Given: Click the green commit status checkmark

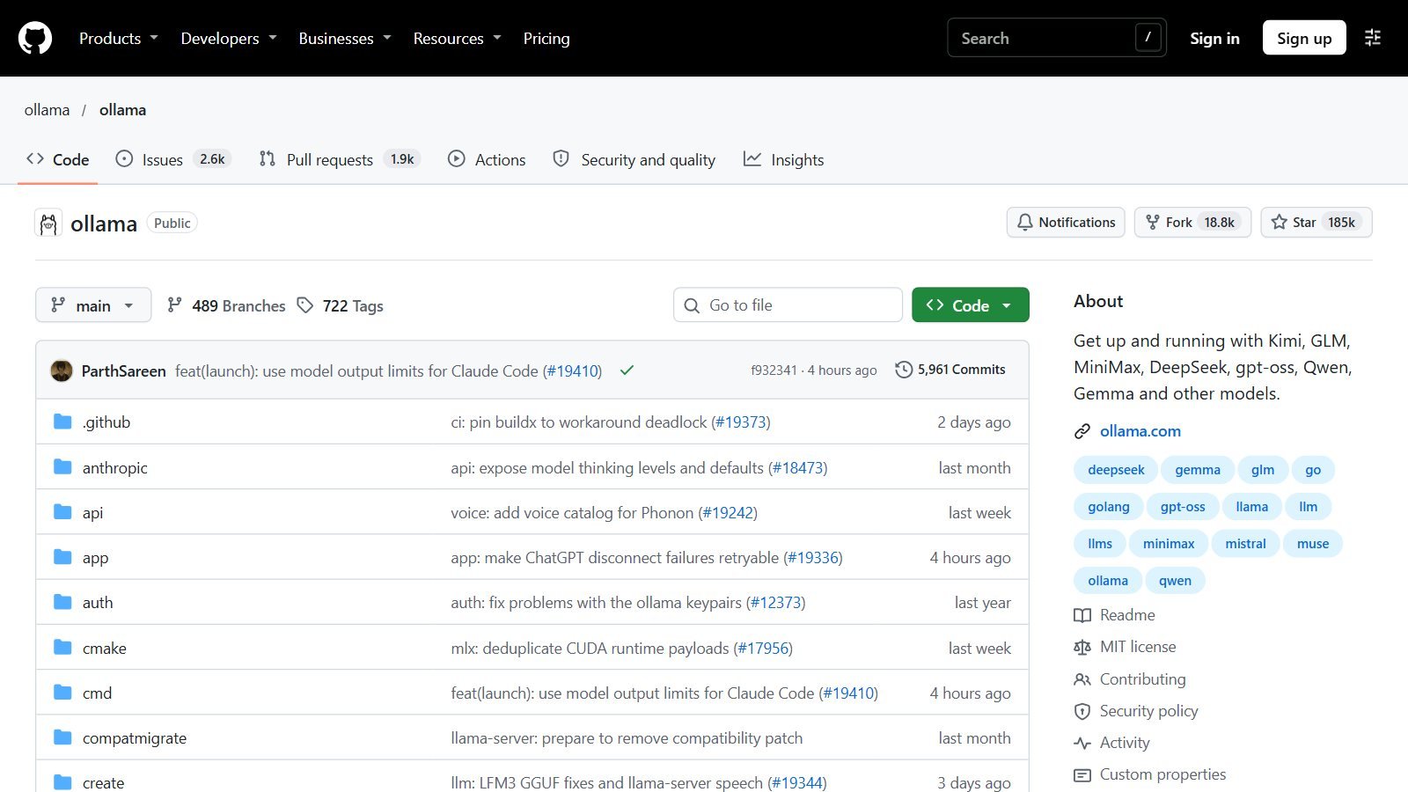Looking at the screenshot, I should (627, 370).
